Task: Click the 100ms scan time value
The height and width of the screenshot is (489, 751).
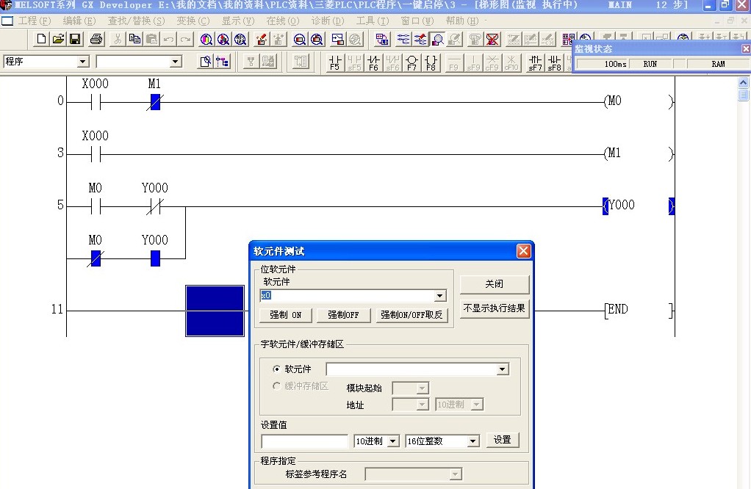Action: coord(615,64)
